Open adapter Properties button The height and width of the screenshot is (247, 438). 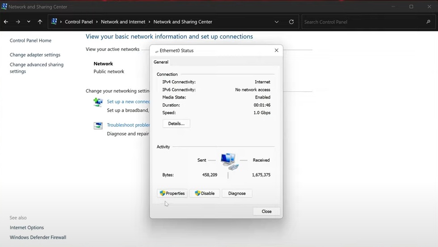[x=172, y=193]
